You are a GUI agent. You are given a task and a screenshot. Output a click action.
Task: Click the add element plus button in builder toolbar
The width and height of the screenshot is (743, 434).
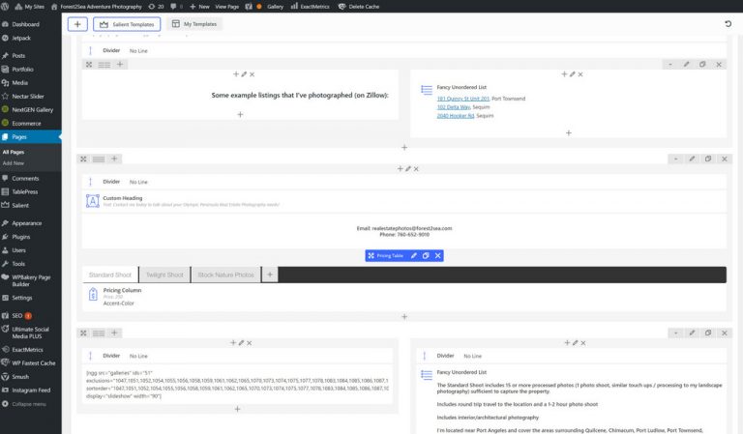(x=77, y=23)
